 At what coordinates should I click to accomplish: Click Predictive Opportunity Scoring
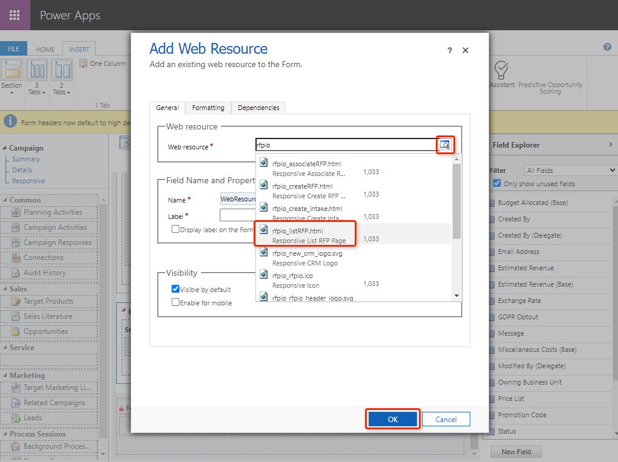point(550,88)
